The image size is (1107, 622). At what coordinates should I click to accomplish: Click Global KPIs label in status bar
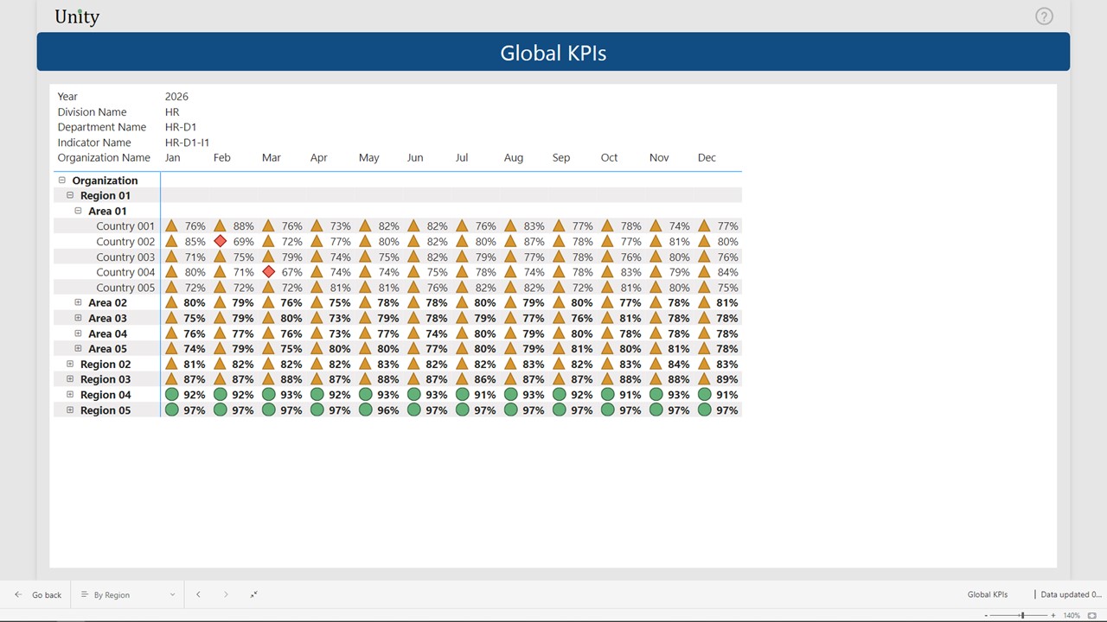(988, 594)
